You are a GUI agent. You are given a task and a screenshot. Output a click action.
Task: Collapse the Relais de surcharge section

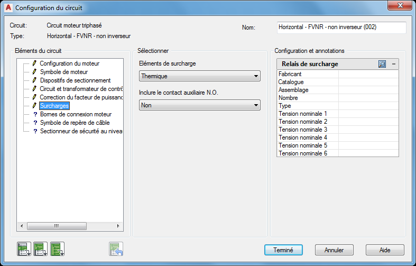pos(393,64)
